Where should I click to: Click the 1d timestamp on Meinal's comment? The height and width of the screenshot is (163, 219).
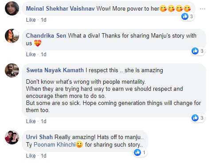[43, 20]
